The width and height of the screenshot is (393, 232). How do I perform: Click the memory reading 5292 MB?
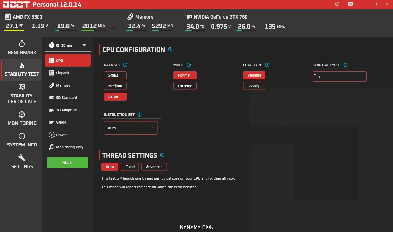tap(162, 26)
